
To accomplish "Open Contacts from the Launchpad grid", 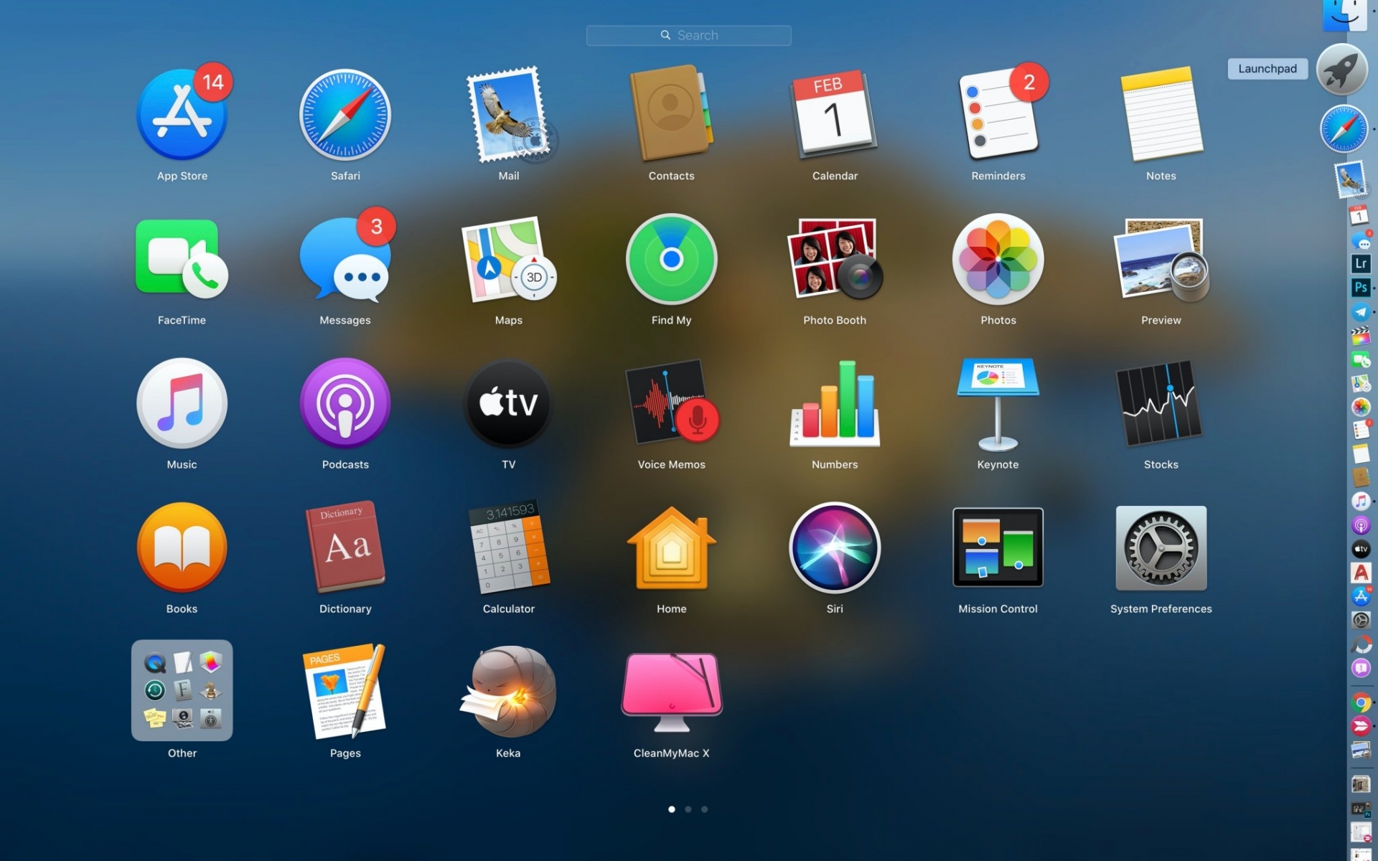I will pyautogui.click(x=672, y=115).
